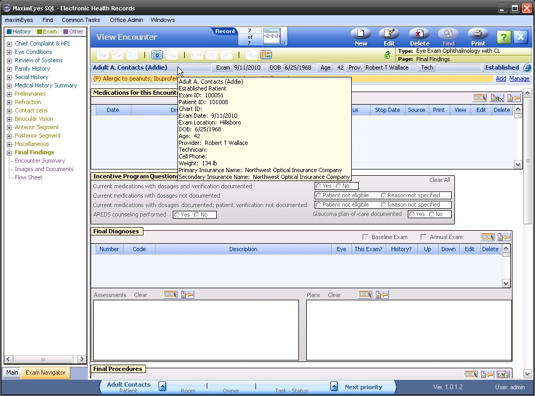
Task: Click the Medications list scroll-down arrow
Action: 518,165
